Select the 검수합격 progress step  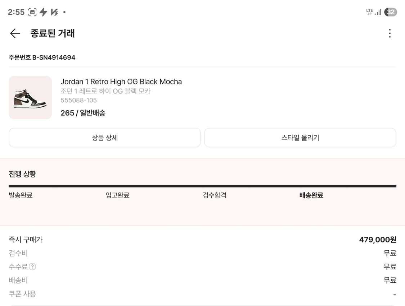point(214,195)
